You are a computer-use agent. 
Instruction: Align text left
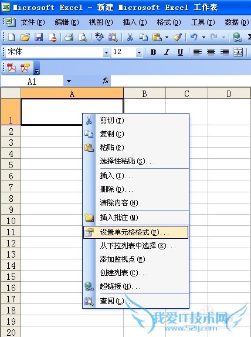(x=198, y=52)
